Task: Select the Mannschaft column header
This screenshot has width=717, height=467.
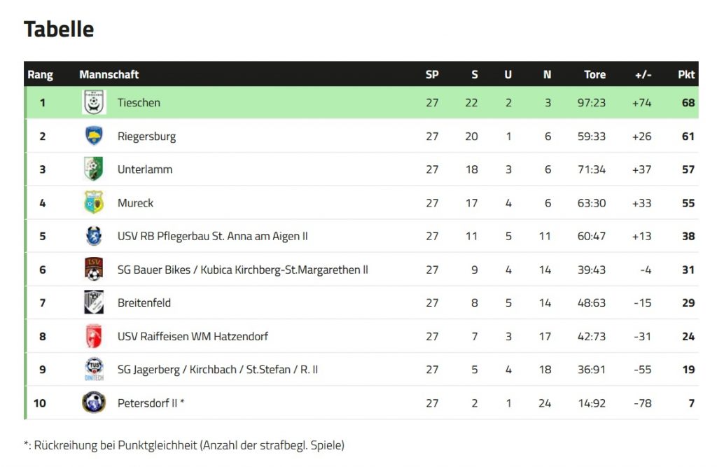Action: click(x=109, y=74)
